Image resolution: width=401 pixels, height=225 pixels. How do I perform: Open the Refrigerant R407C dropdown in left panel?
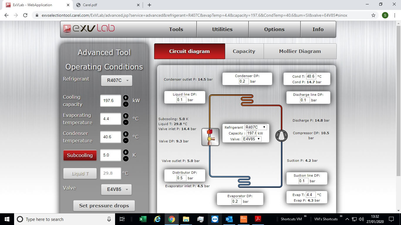(117, 81)
